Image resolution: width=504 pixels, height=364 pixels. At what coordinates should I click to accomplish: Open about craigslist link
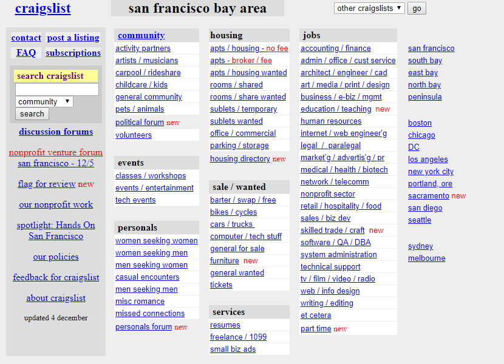pos(56,298)
